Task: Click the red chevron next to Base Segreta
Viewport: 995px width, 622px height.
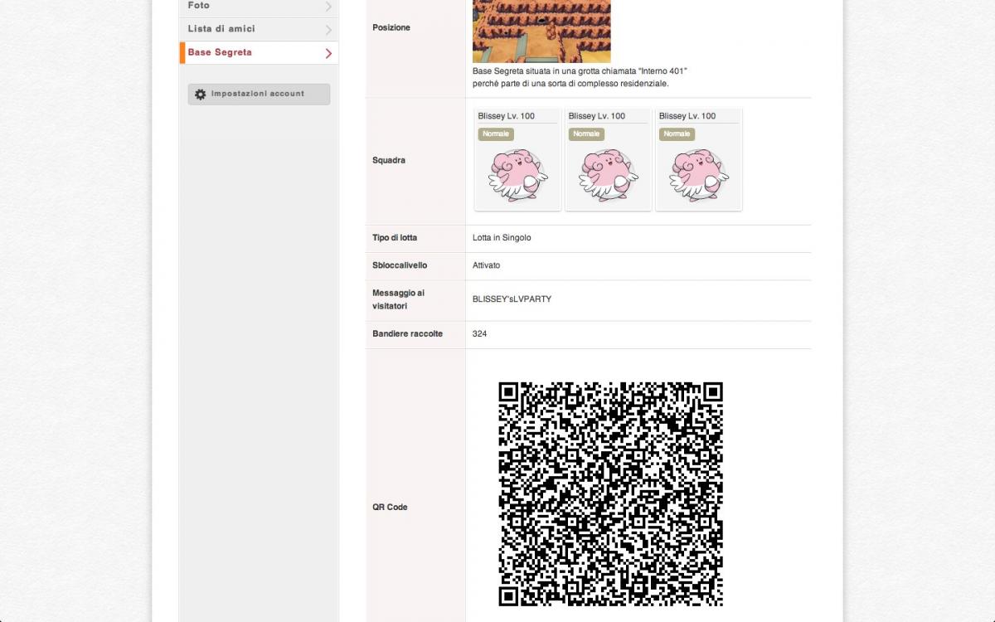Action: 328,53
